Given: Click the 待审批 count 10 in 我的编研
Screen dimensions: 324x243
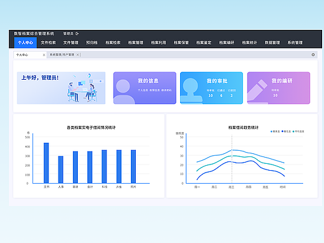Looking at the screenshot, I should pos(275,95).
